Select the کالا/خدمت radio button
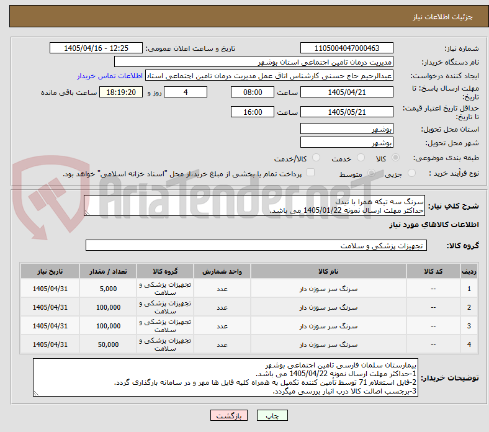 coord(316,158)
